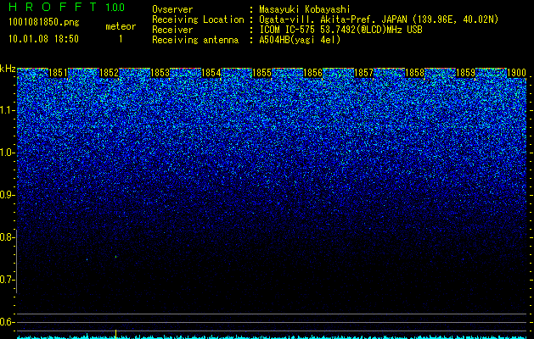
Task: Click the 1855 time marker
Action: point(261,73)
